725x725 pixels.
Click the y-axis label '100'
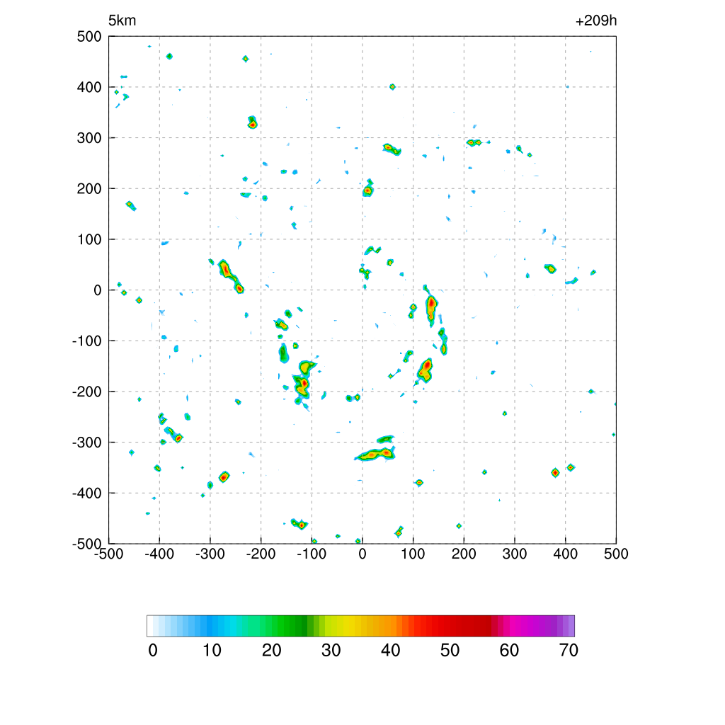coord(89,239)
